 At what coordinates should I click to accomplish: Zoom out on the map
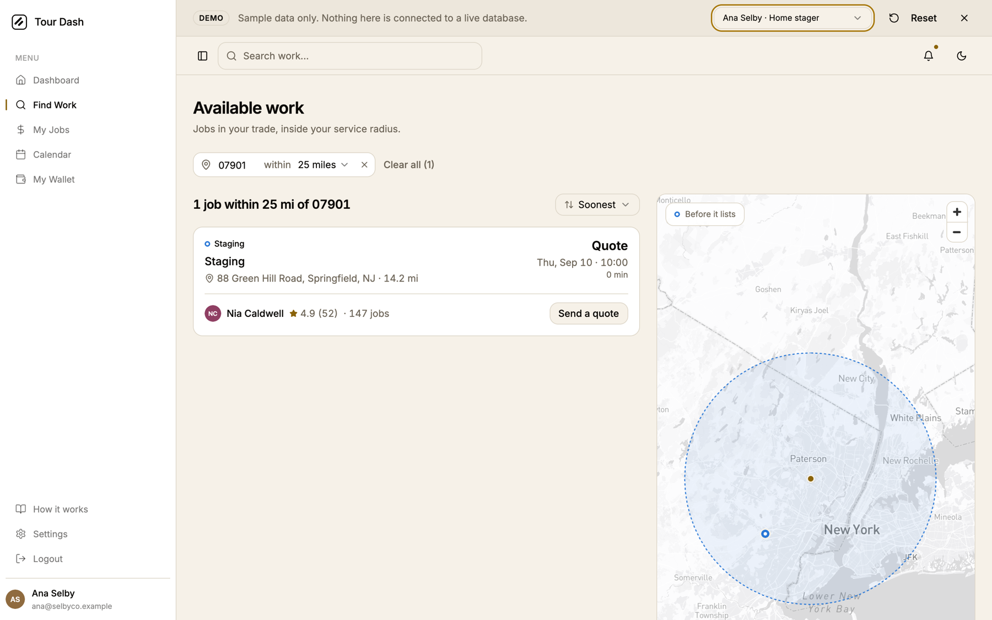point(957,232)
